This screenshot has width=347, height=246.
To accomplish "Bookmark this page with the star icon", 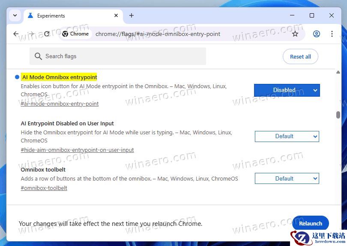I will pos(295,34).
